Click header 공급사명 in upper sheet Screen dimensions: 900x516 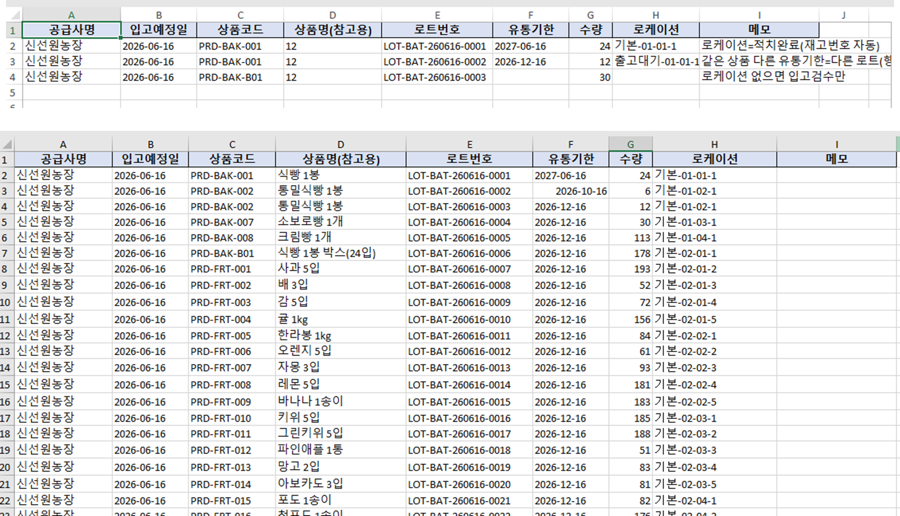coord(71,30)
